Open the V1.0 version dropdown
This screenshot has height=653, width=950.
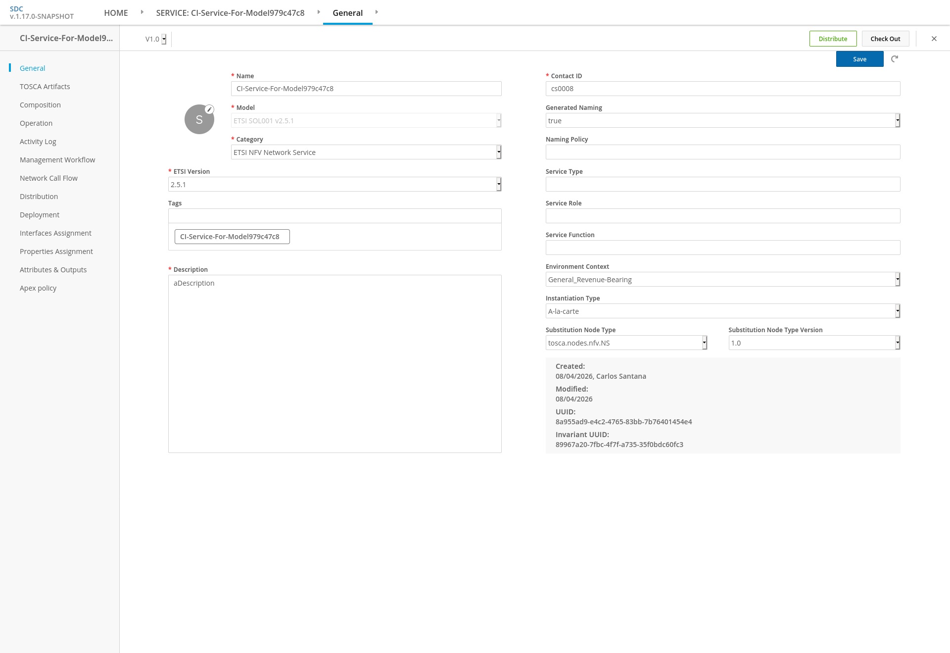coord(155,39)
